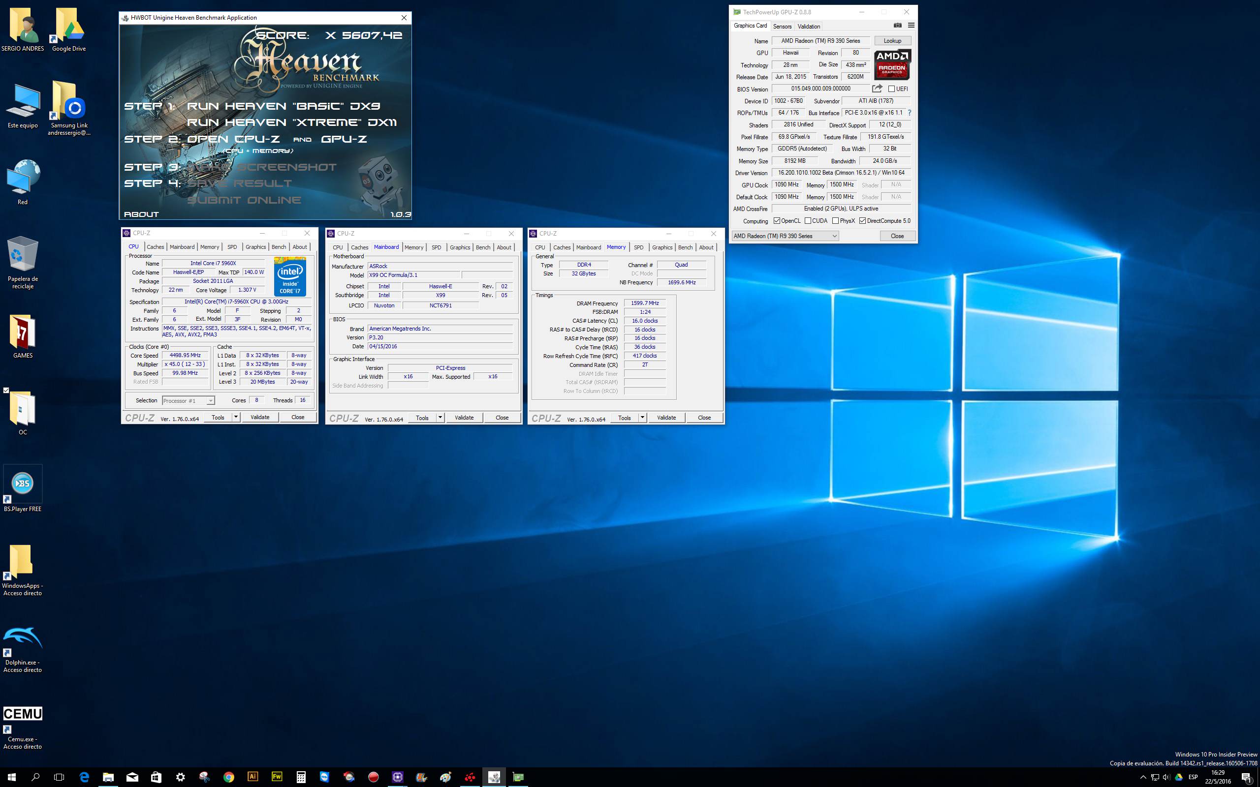1260x787 pixels.
Task: Click ABOUT in the Heaven Benchmark window
Action: coord(141,214)
